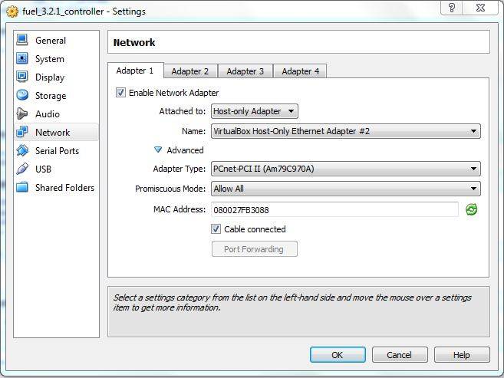Toggle Enable Network Adapter checkbox
This screenshot has width=504, height=378.
pos(120,93)
